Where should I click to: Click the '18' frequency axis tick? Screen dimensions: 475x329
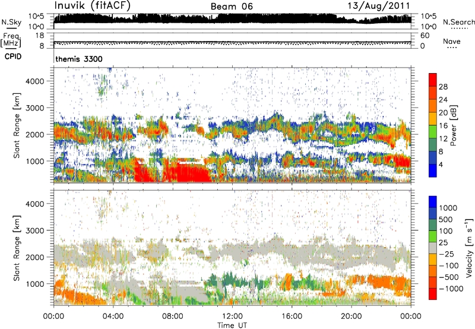(x=40, y=36)
